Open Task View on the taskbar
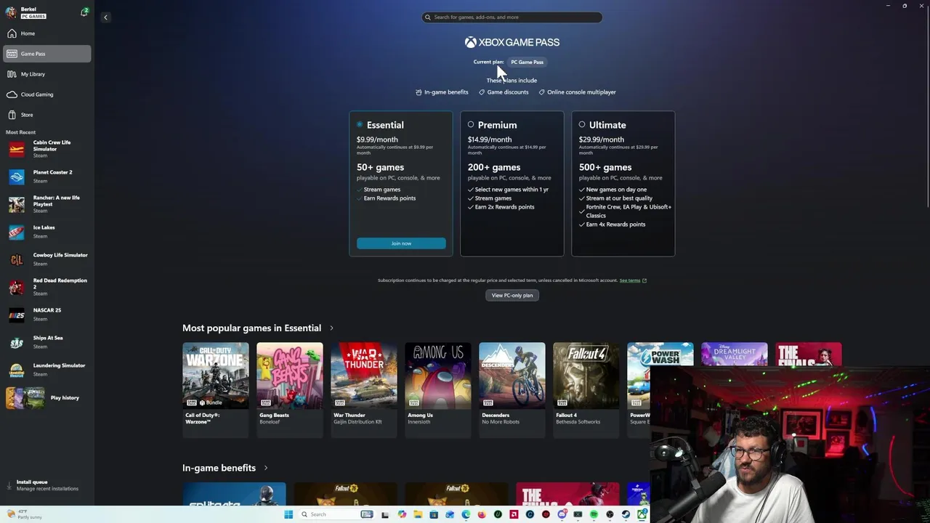This screenshot has height=523, width=930. 384,514
